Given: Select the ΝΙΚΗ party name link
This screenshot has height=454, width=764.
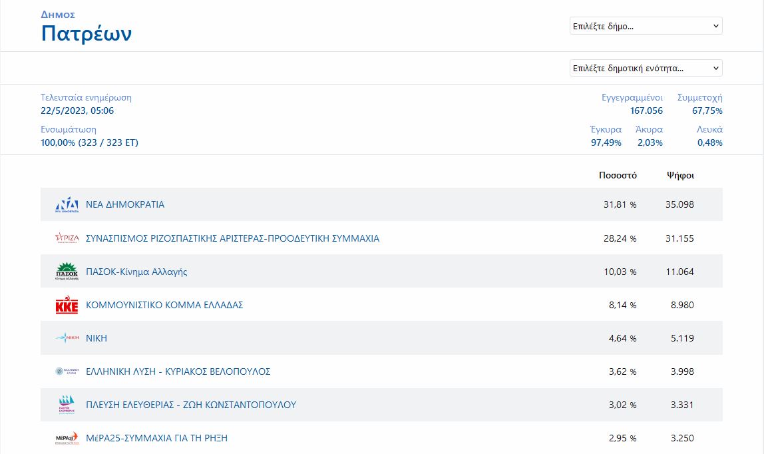Looking at the screenshot, I should point(96,338).
